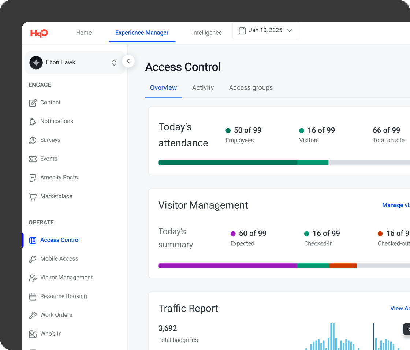Switch to the Intelligence tab
This screenshot has height=350, width=410.
(x=207, y=33)
